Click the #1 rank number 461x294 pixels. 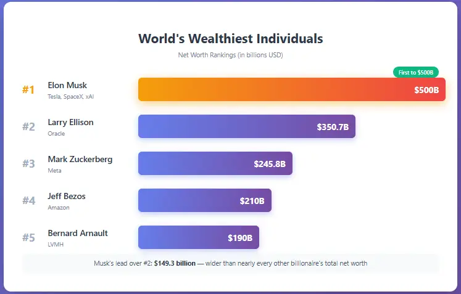pyautogui.click(x=28, y=90)
